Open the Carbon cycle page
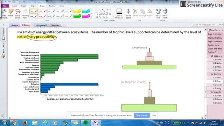The image size is (224, 126). tap(215, 45)
